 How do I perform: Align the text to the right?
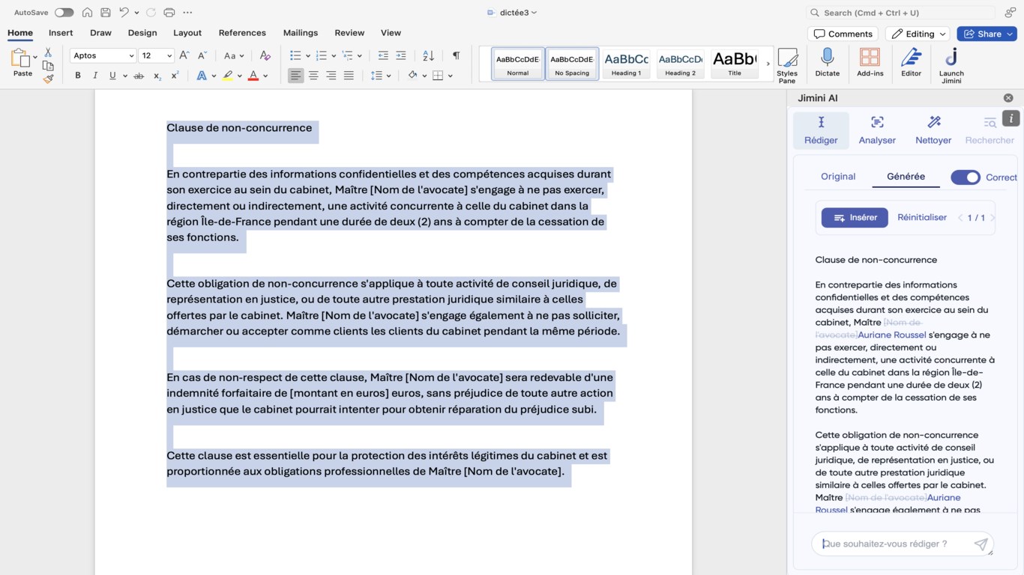pyautogui.click(x=331, y=76)
